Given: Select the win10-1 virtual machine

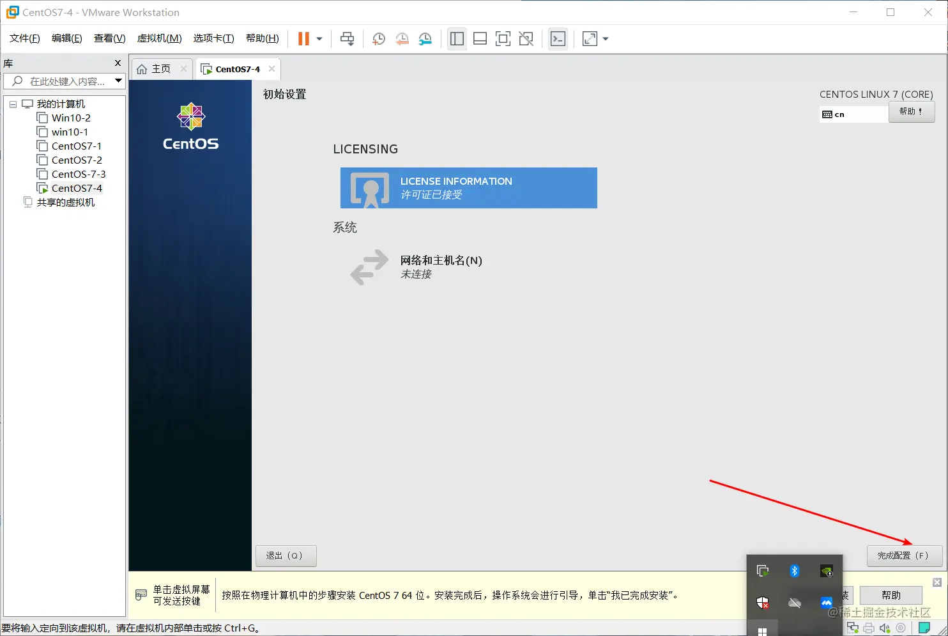Looking at the screenshot, I should 70,132.
